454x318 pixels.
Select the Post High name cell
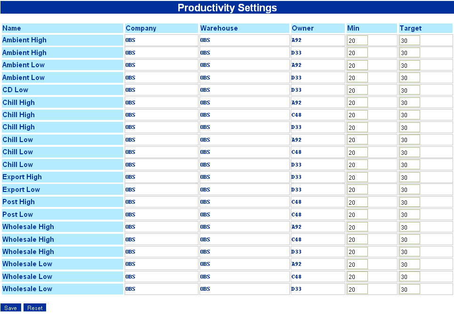click(x=63, y=202)
